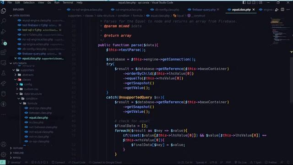Open the Accounts menu
Image resolution: width=293 pixels, height=165 pixels.
coord(3,144)
